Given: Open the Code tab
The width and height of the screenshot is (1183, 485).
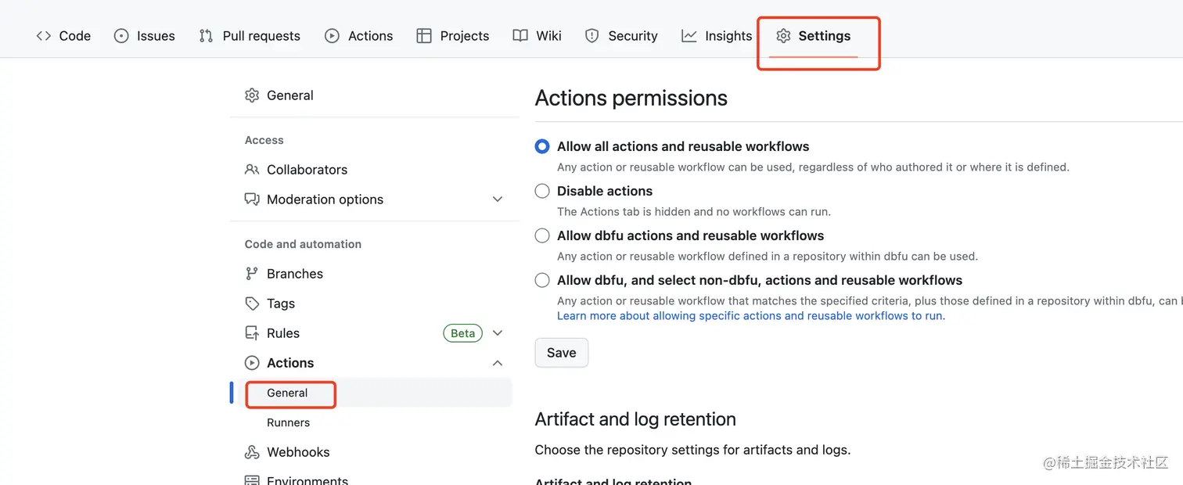Looking at the screenshot, I should 63,36.
